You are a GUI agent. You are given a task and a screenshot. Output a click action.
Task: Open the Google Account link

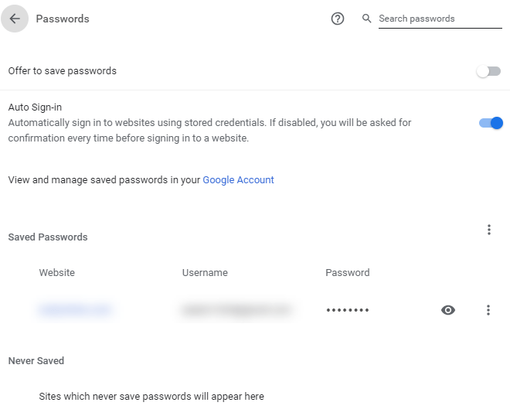(x=238, y=179)
